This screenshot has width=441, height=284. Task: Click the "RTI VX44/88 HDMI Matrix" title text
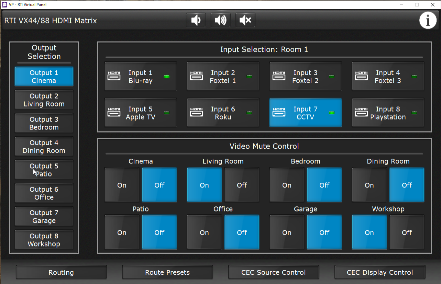click(x=51, y=21)
